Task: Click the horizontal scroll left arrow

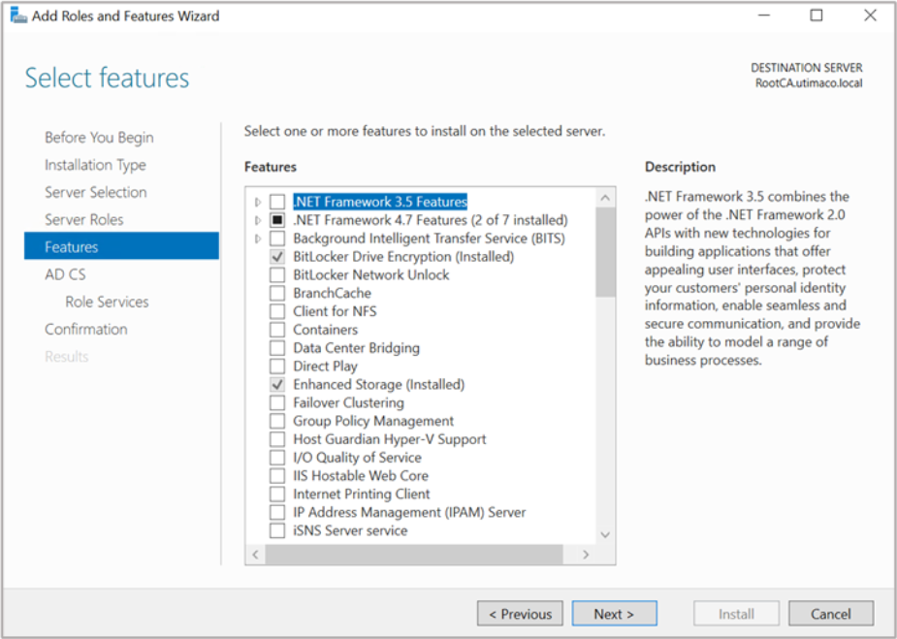Action: tap(257, 555)
